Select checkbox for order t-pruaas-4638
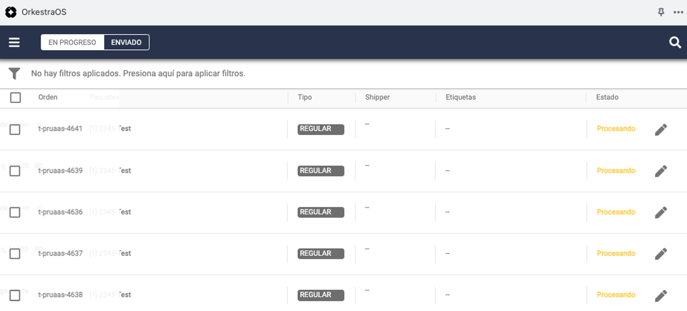The width and height of the screenshot is (687, 311). coord(15,295)
